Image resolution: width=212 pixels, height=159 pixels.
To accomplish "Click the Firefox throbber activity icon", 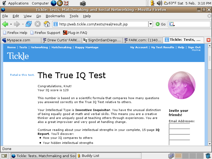I will coord(209,16).
